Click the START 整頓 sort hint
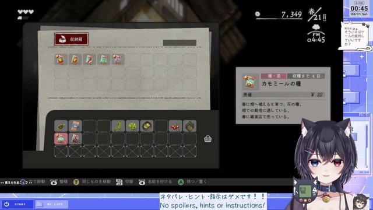 [59, 182]
